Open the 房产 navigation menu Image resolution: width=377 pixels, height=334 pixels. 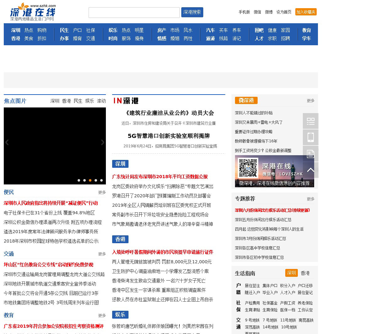click(x=161, y=30)
